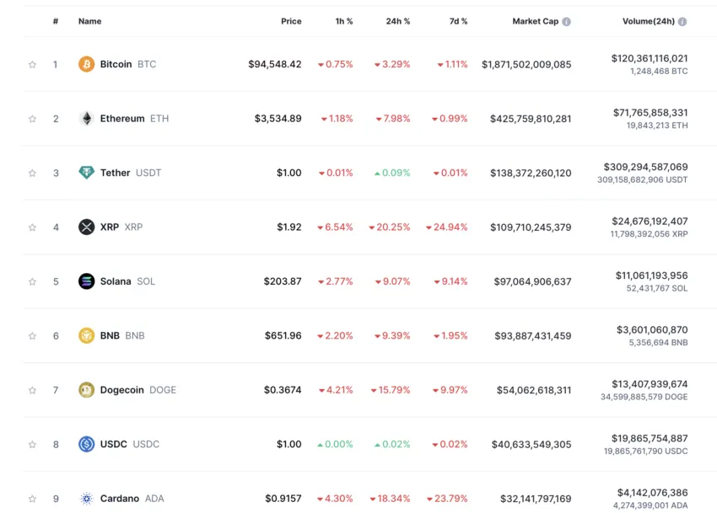Click the BNB logo icon
The width and height of the screenshot is (717, 513).
86,335
